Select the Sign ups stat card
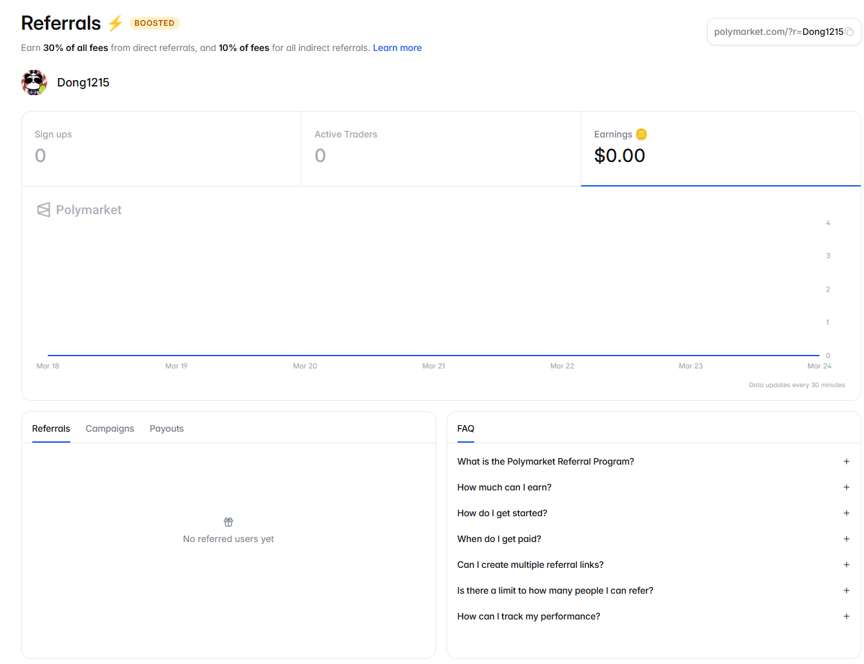This screenshot has height=664, width=864. (x=161, y=148)
